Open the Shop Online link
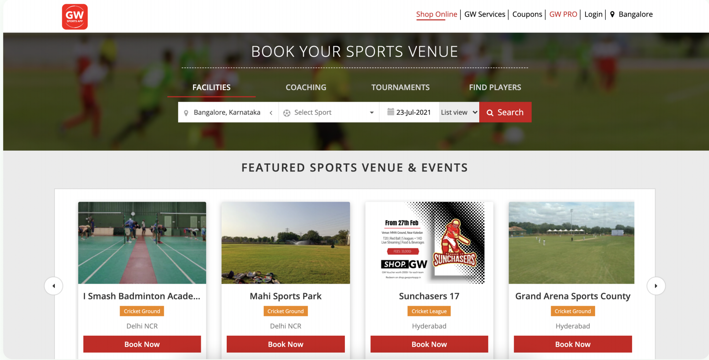Viewport: 709px width, 360px height. pos(436,14)
